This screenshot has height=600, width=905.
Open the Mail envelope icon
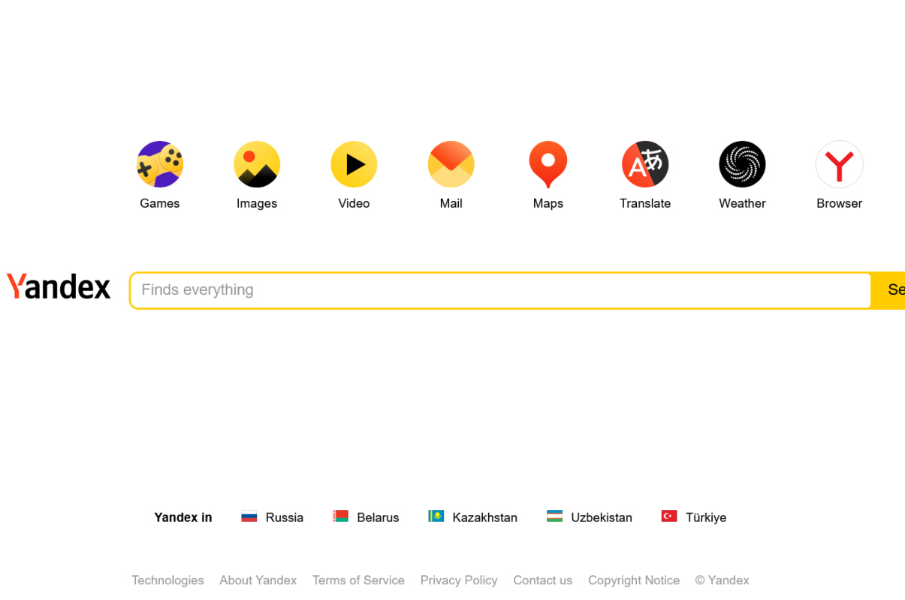click(x=451, y=164)
